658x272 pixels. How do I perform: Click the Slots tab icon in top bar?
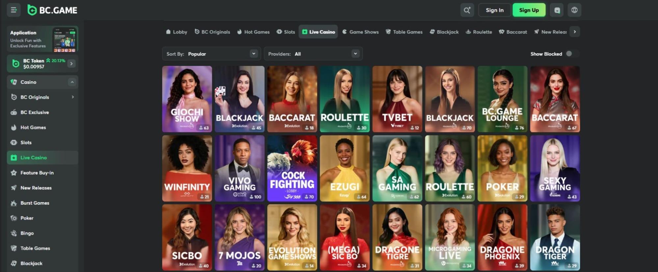pyautogui.click(x=279, y=32)
